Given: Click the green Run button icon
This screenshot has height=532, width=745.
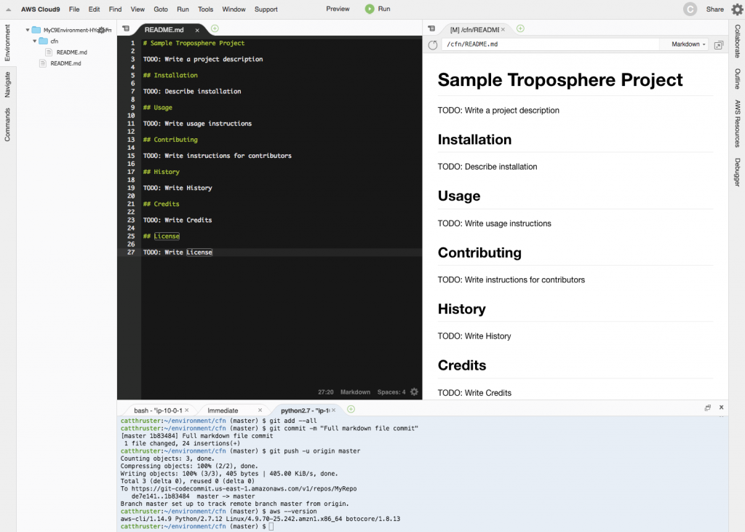Looking at the screenshot, I should pyautogui.click(x=370, y=9).
